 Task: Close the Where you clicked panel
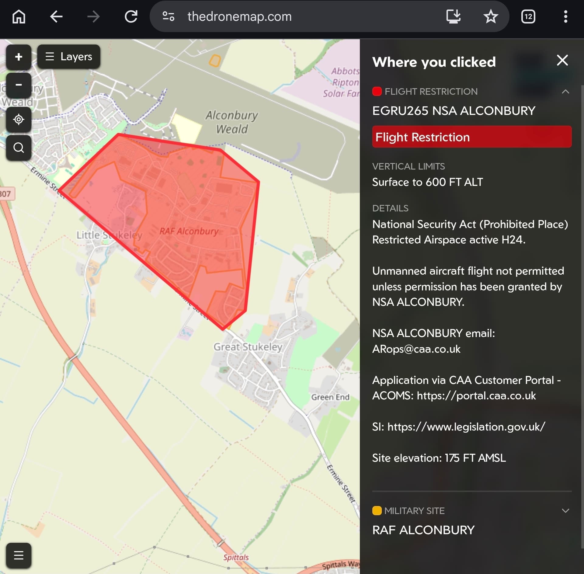(x=562, y=60)
